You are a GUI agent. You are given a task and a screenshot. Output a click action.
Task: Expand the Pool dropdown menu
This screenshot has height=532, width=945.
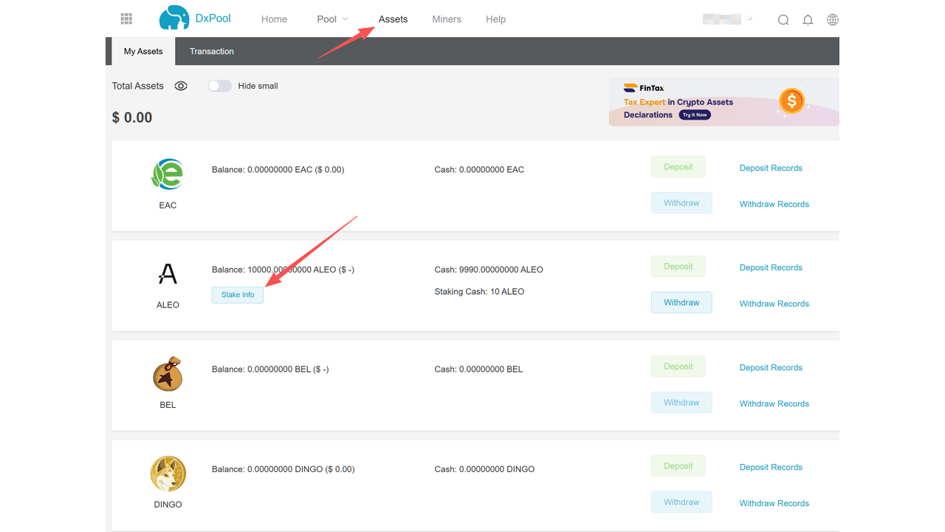[332, 19]
